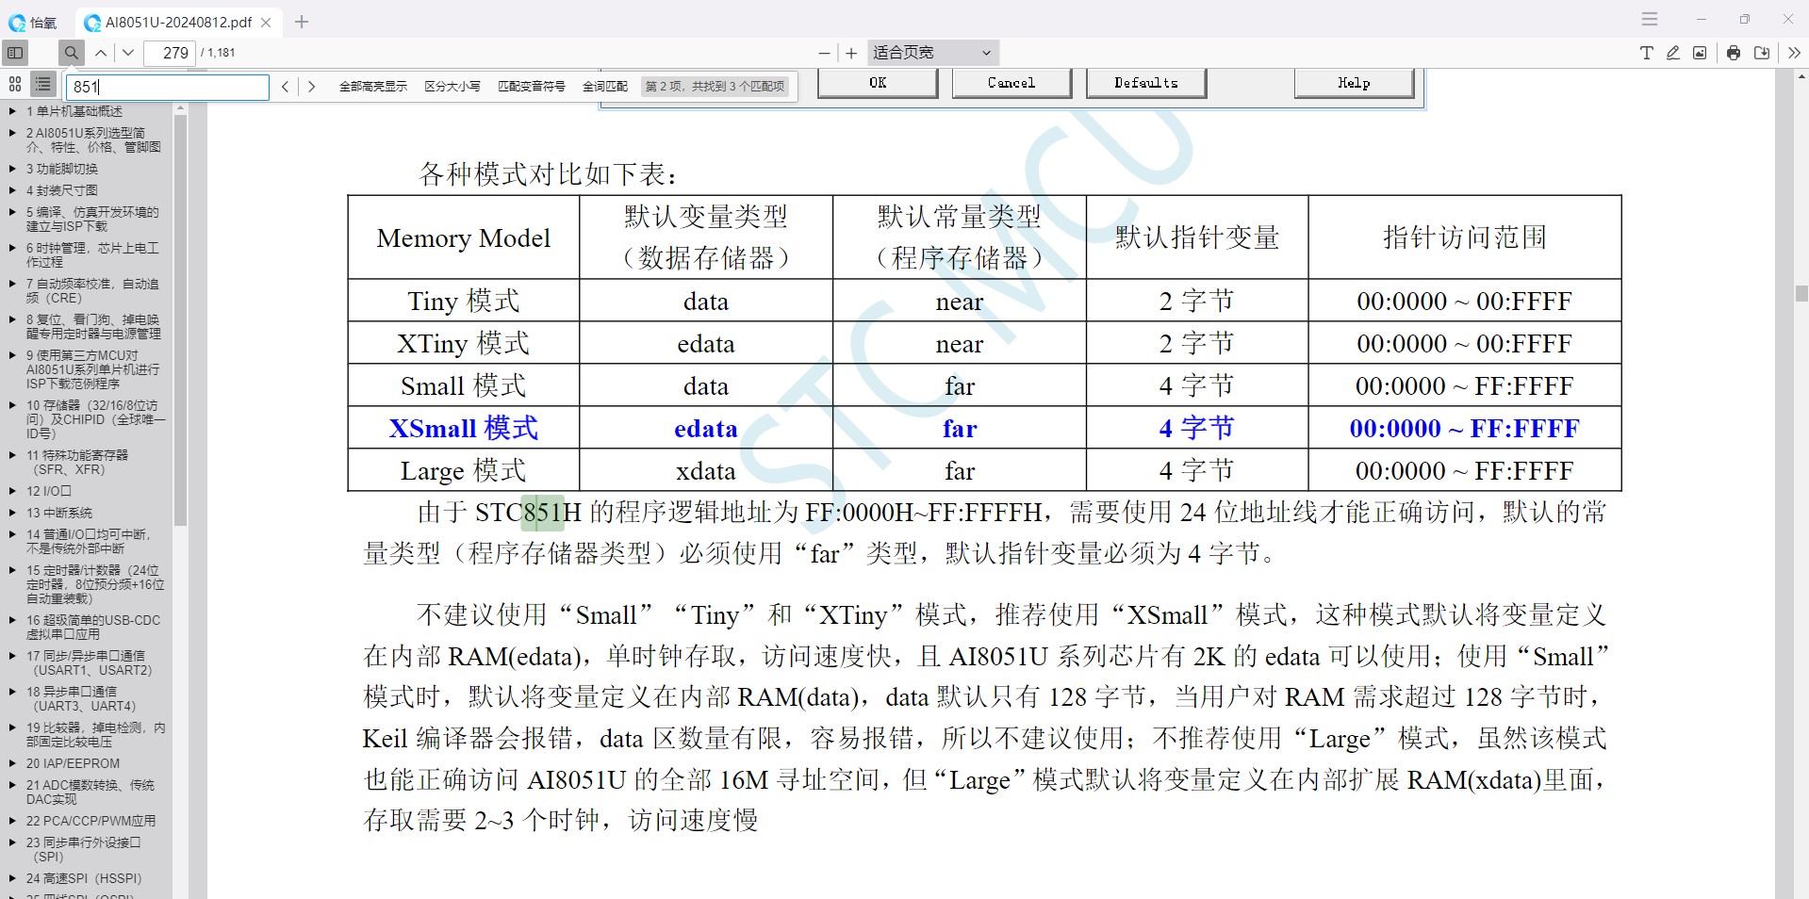
Task: Close the AI8051U-20240812.pdf tab
Action: [266, 23]
